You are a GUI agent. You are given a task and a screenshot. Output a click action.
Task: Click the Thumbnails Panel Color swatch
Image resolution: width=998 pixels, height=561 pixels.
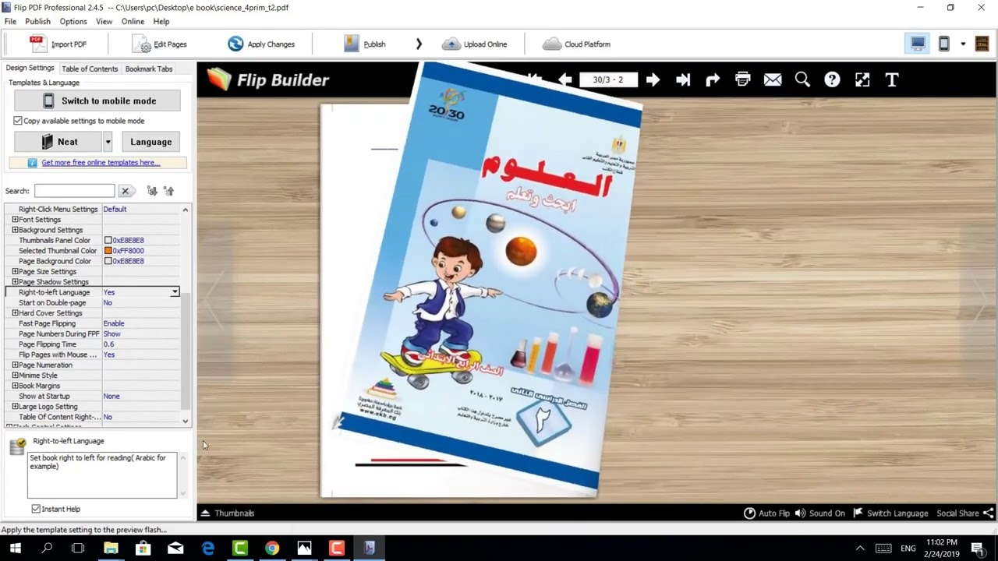tap(108, 241)
